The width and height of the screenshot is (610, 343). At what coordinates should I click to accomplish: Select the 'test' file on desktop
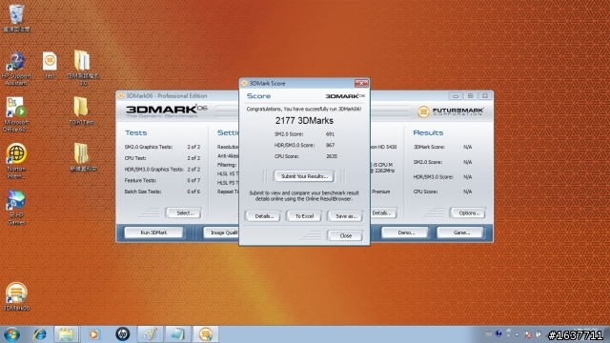tap(50, 66)
